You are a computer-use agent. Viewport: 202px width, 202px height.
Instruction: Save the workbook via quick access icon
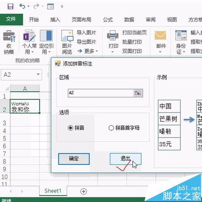tap(11, 6)
